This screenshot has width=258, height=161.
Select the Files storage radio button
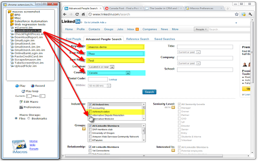[x=16, y=118]
